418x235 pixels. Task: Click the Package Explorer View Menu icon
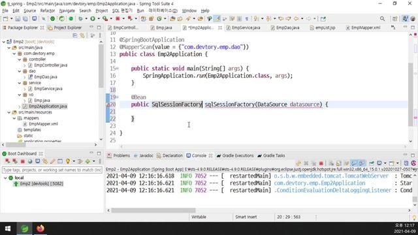pyautogui.click(x=100, y=35)
